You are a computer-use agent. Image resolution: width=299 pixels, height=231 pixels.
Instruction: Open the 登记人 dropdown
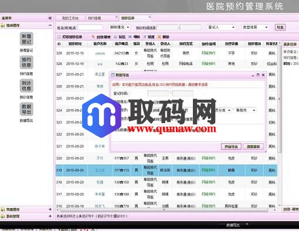click(221, 27)
